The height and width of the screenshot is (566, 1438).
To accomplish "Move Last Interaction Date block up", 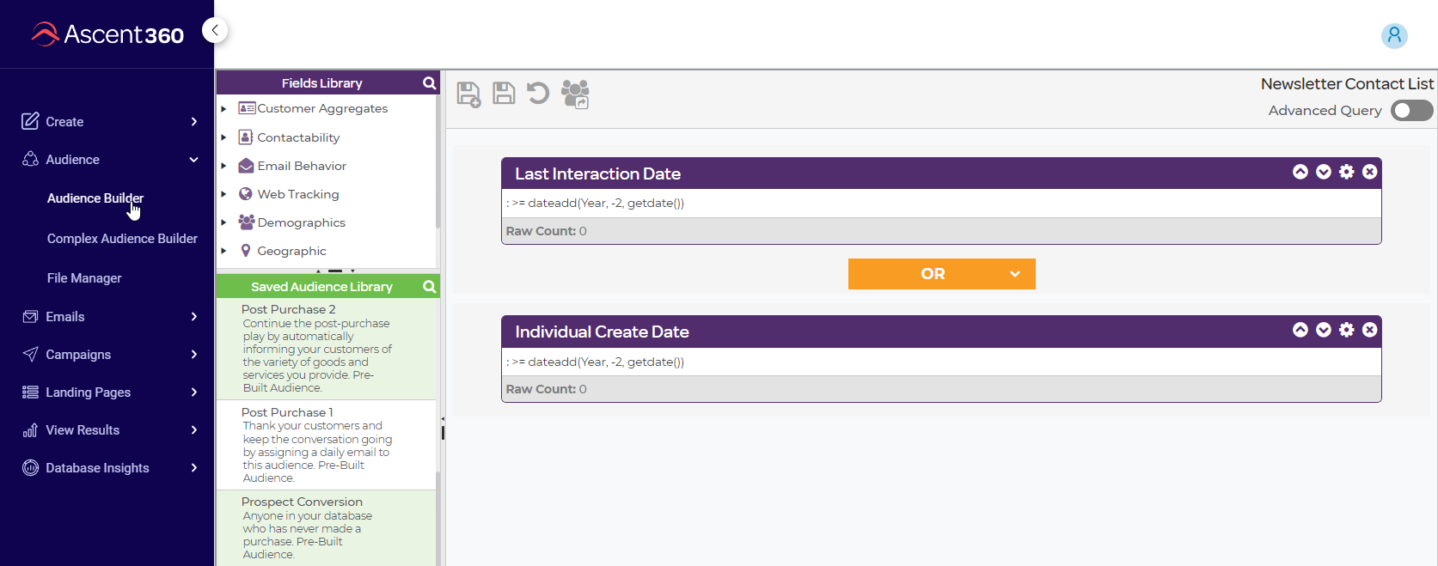I will click(x=1300, y=172).
